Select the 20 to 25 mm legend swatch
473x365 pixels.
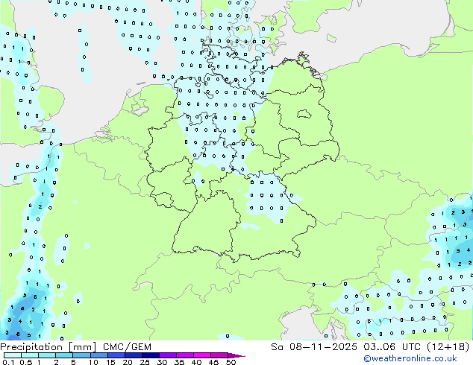click(x=134, y=355)
